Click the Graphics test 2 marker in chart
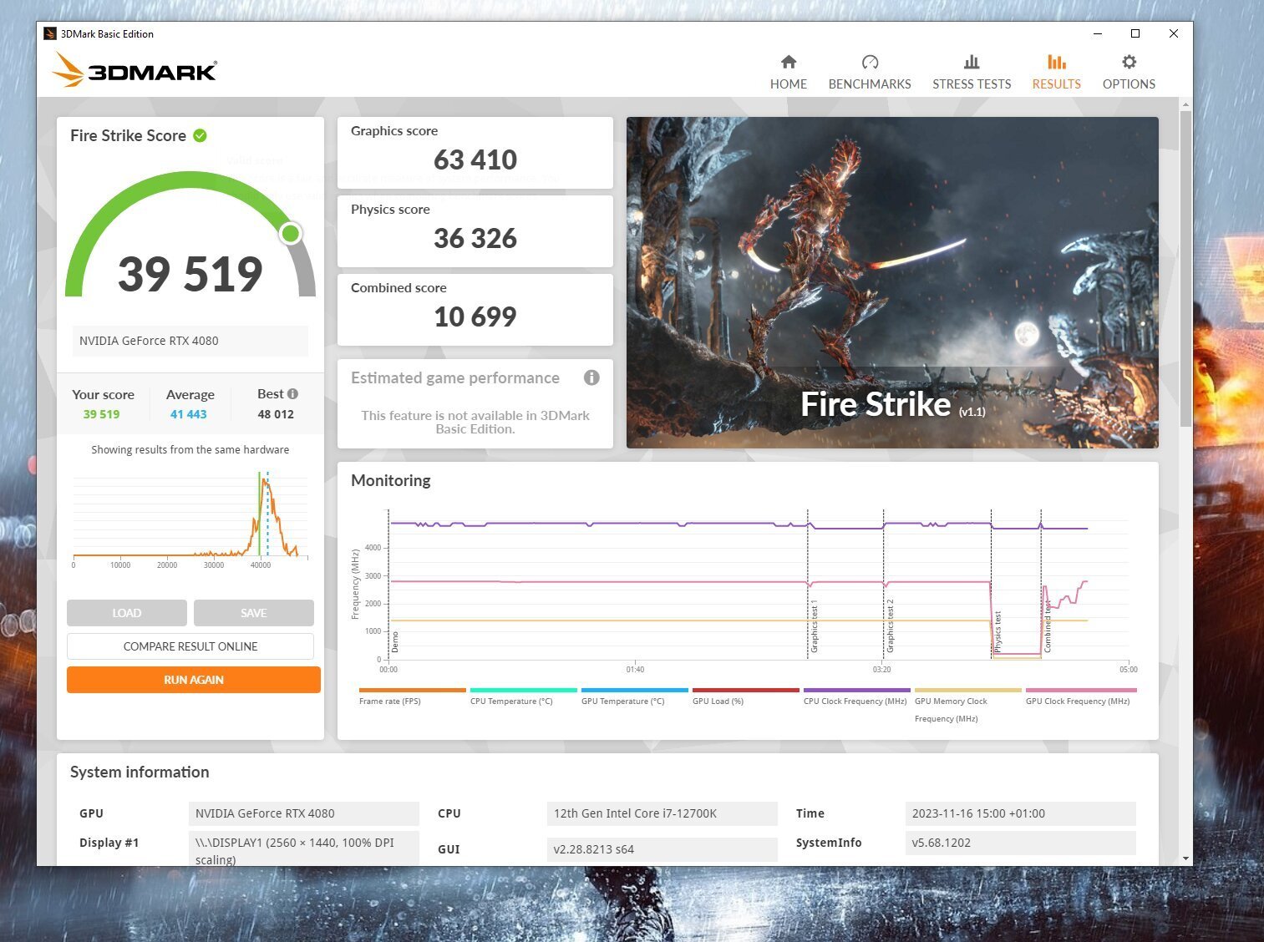This screenshot has width=1264, height=942. click(x=891, y=626)
